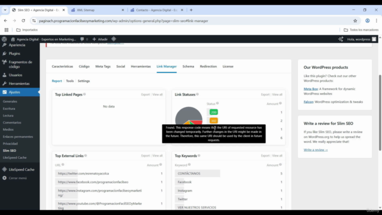Screen dimensions: 382x215
Task: Bookmark this page with the star
Action: coord(355,21)
